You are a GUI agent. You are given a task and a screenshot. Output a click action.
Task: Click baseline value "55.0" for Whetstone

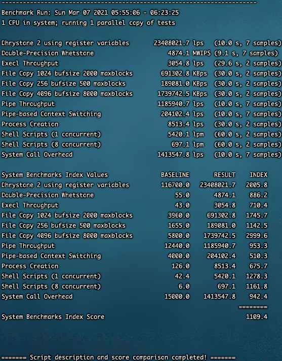pos(182,195)
